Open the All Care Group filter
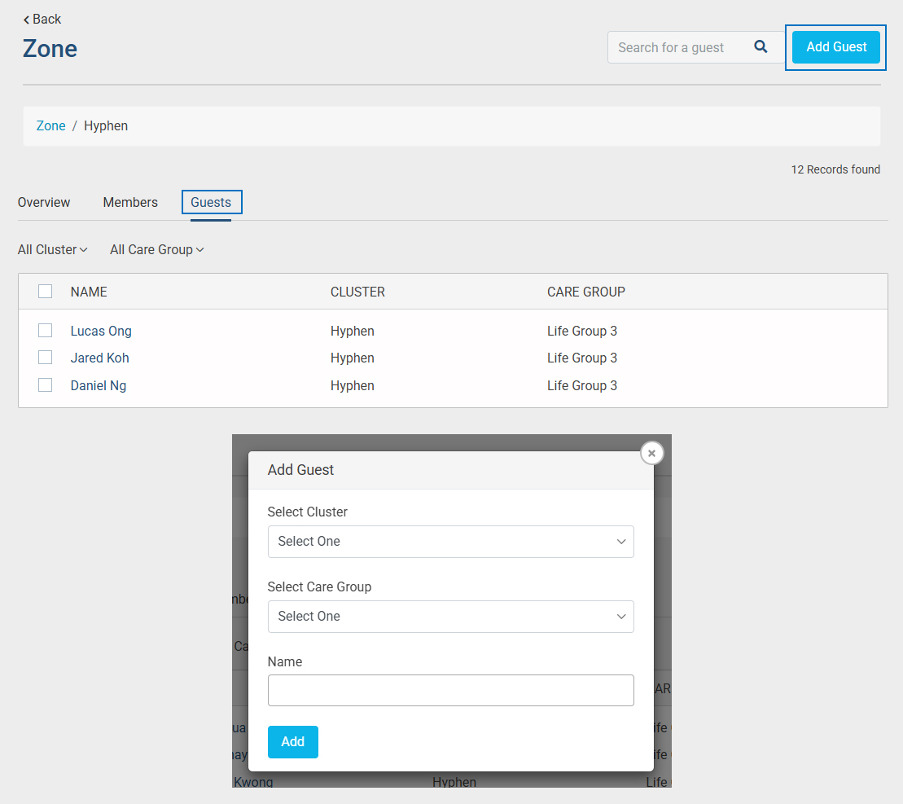 pos(156,249)
